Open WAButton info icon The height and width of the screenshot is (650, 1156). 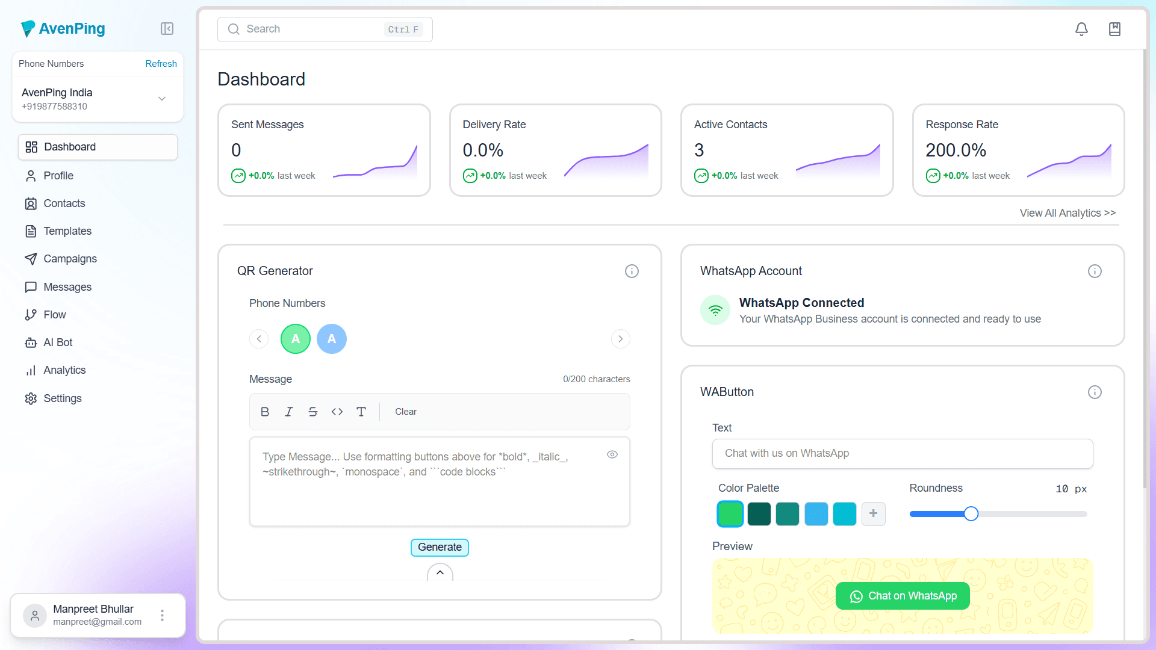[x=1095, y=392]
